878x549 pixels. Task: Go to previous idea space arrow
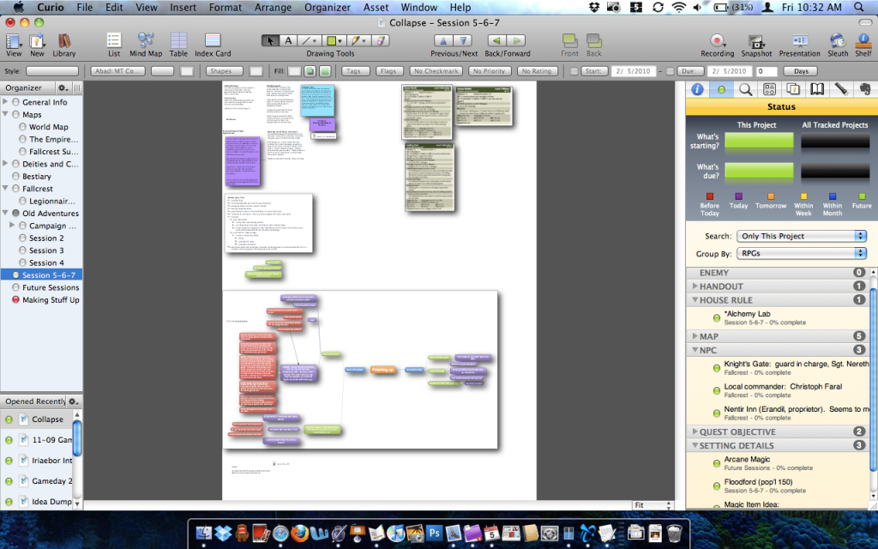click(443, 41)
